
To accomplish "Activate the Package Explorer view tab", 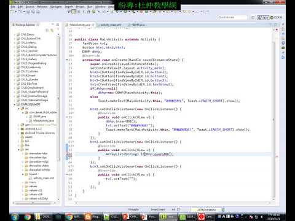I will click(25, 25).
